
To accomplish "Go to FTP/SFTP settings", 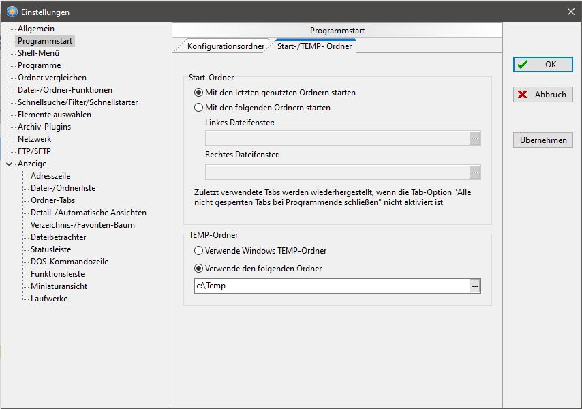I will (34, 151).
